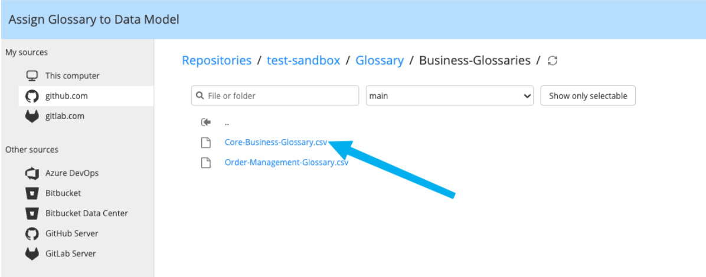Open the test-sandbox breadcrumb link

[x=303, y=60]
